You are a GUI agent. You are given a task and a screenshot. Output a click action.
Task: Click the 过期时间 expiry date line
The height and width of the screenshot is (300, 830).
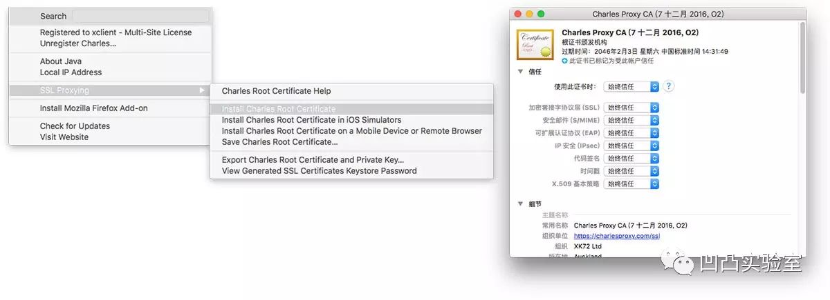coord(645,51)
